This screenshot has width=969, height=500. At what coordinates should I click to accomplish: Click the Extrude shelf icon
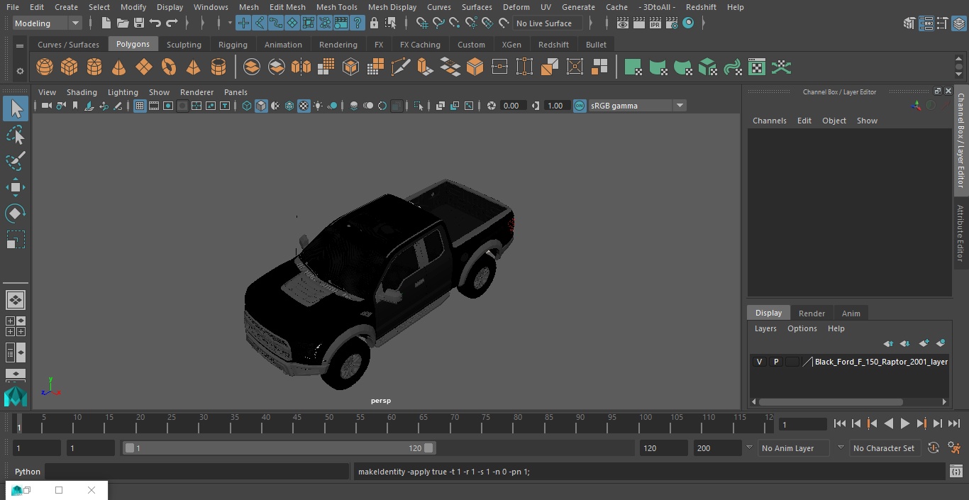[425, 67]
